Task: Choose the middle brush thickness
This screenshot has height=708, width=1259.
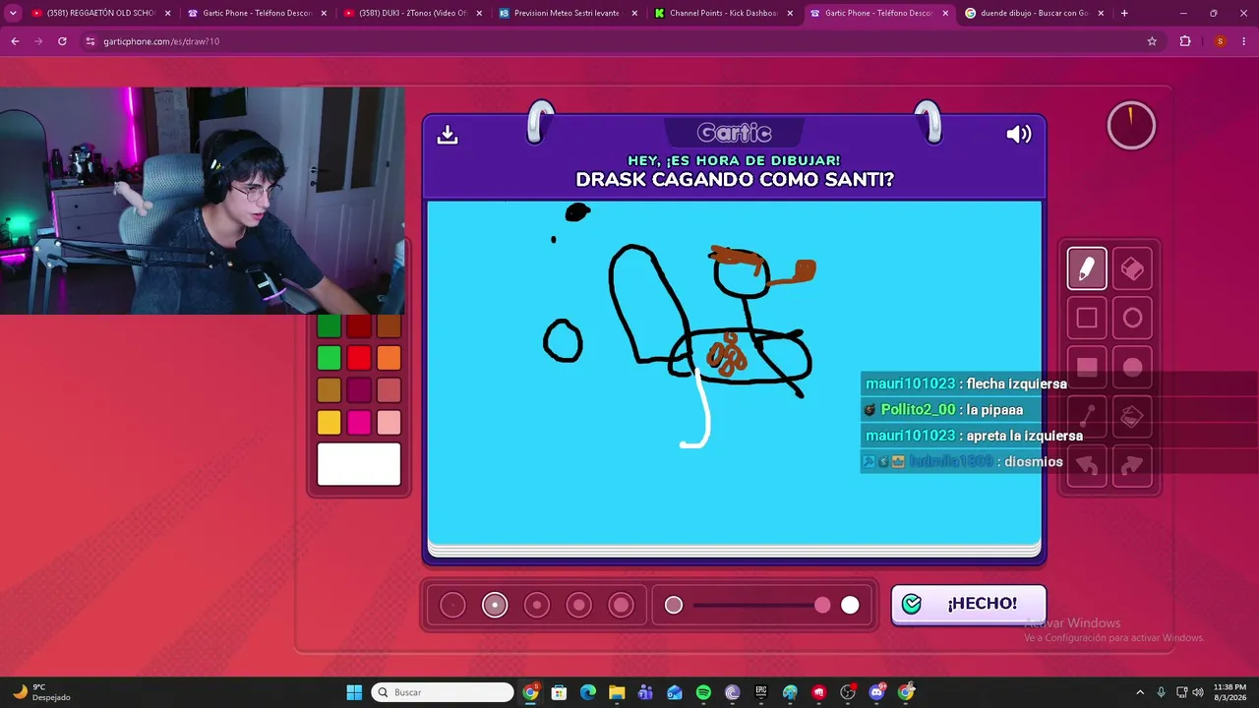Action: coord(537,606)
